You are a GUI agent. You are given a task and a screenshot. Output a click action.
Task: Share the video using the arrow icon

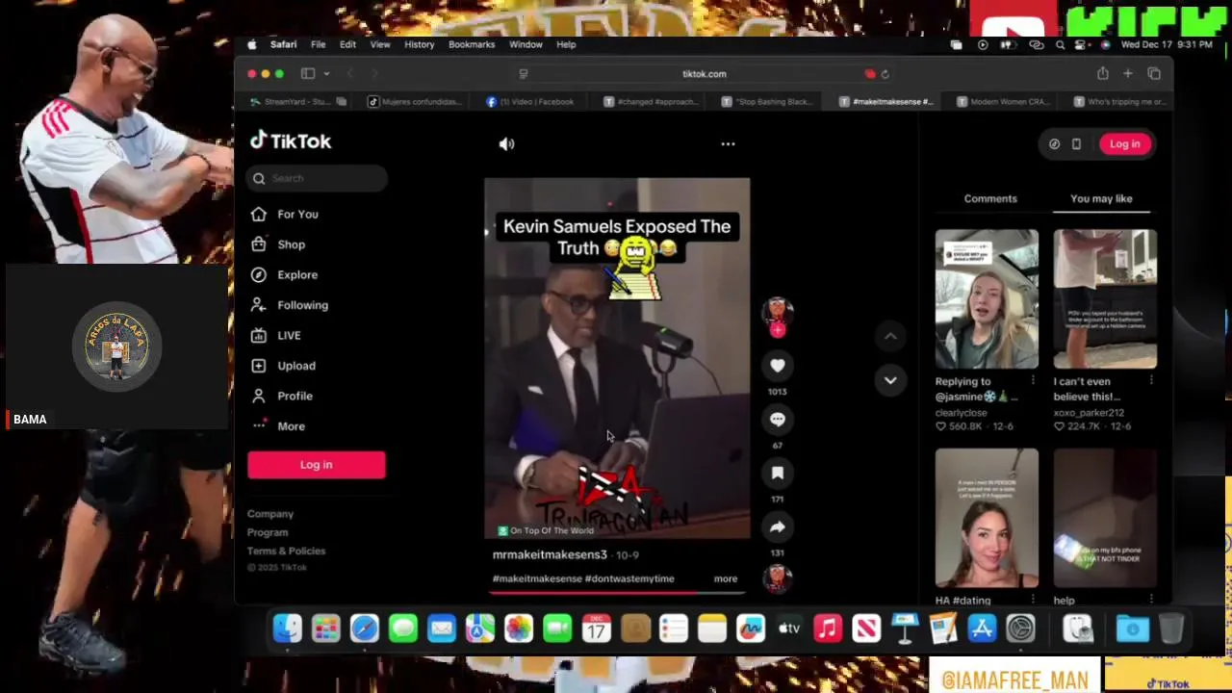[778, 526]
